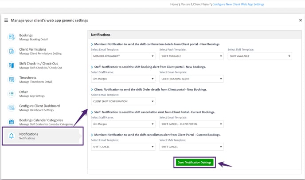Expand the Client Booking Alert template dropdown
305x180 pixels.
pos(191,79)
